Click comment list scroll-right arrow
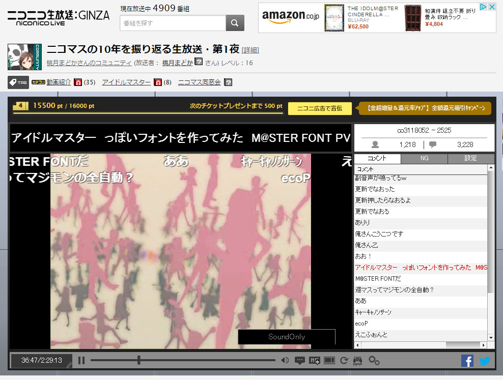Screen dimensions: 503x380 tap(484, 345)
